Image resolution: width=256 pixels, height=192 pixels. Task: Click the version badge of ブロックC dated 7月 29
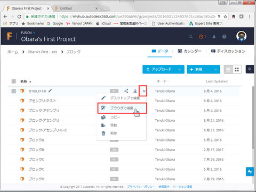pyautogui.click(x=114, y=160)
